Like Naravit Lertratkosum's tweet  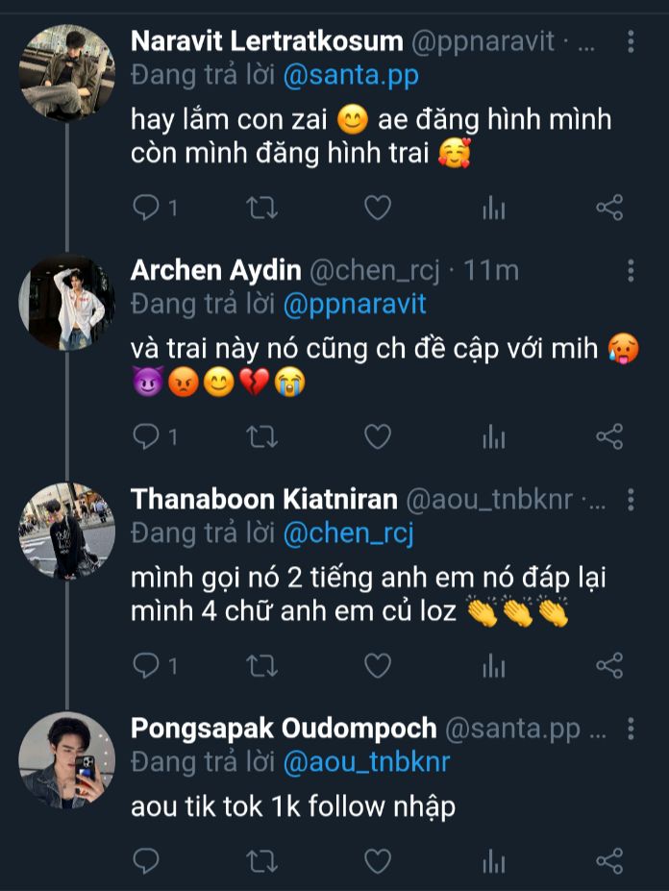pyautogui.click(x=378, y=208)
